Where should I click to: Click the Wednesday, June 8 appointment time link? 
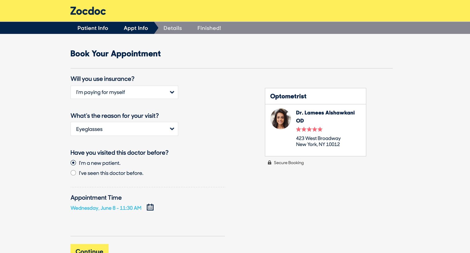tap(106, 208)
